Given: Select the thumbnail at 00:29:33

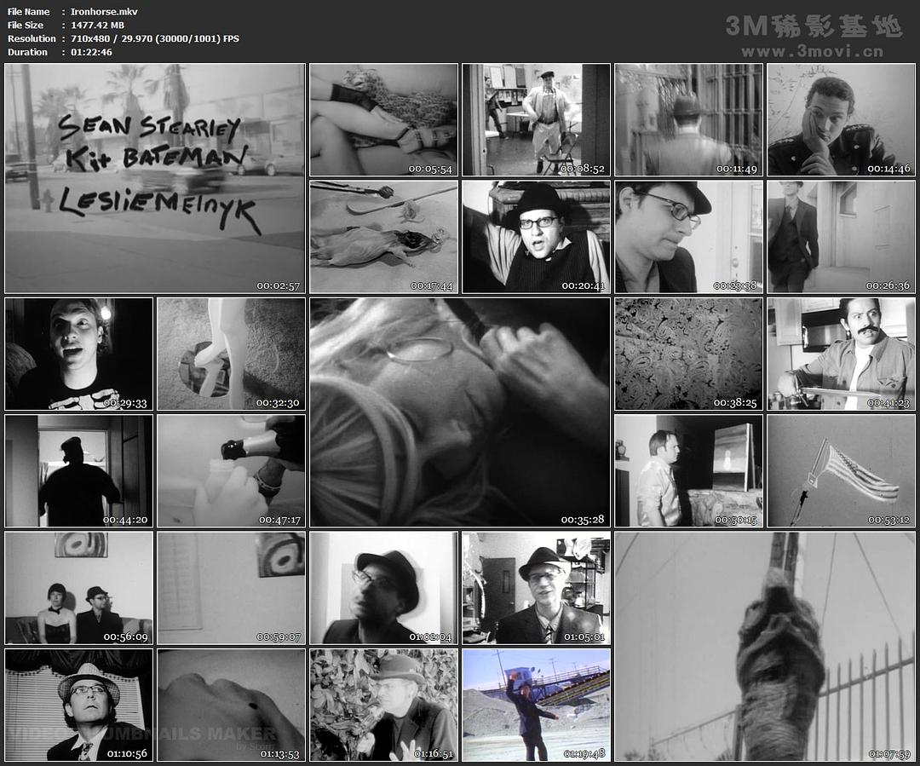Looking at the screenshot, I should pos(78,354).
